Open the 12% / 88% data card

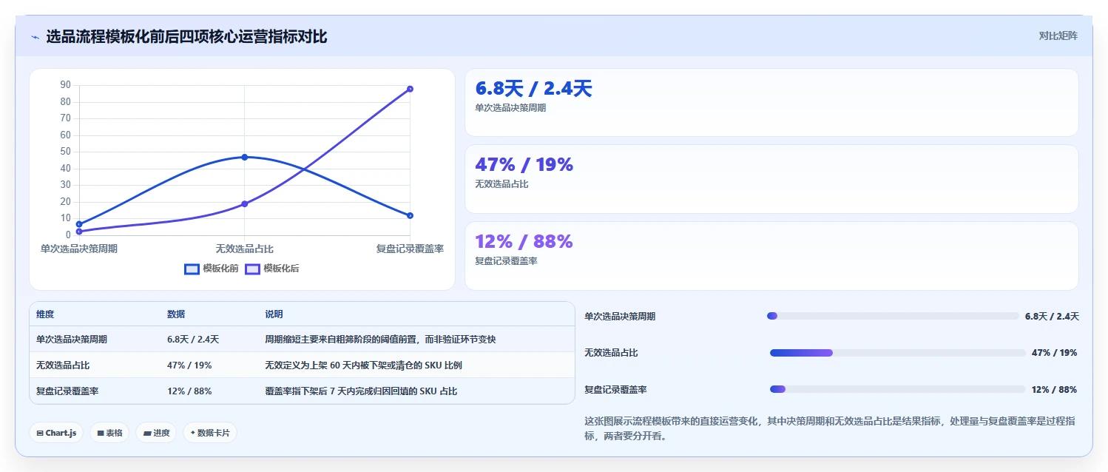771,256
